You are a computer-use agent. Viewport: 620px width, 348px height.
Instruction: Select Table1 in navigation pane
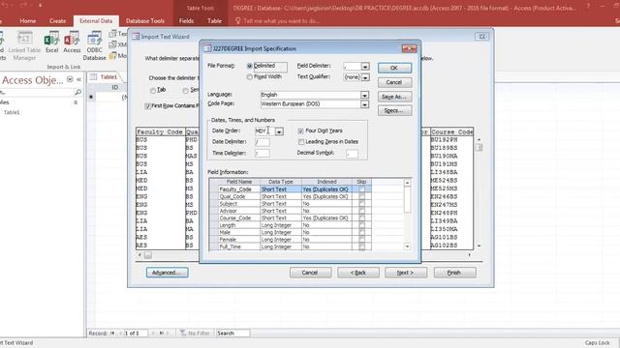click(x=12, y=112)
